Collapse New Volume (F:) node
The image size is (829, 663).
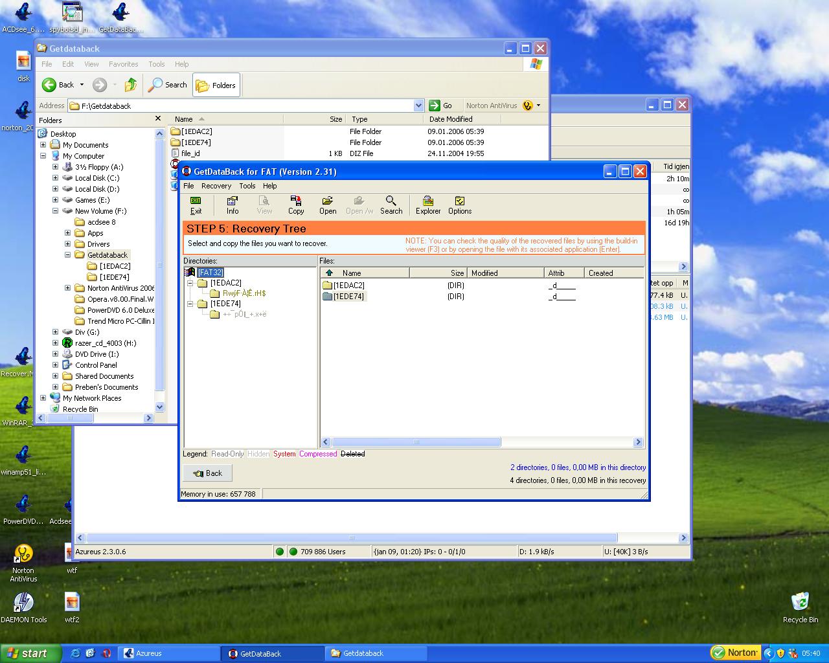pyautogui.click(x=56, y=211)
